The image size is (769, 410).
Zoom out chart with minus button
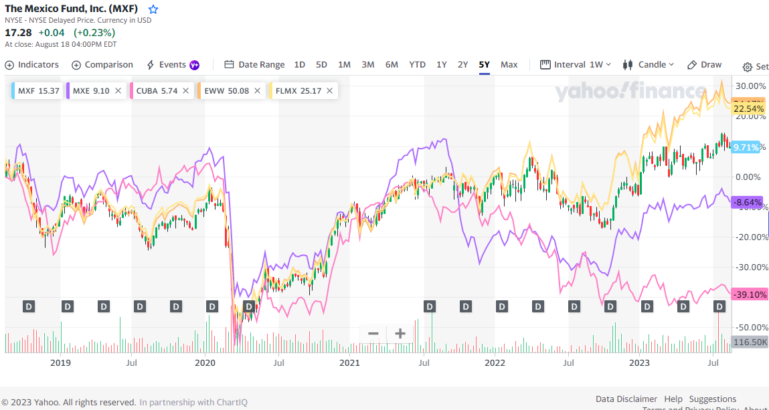[x=373, y=334]
